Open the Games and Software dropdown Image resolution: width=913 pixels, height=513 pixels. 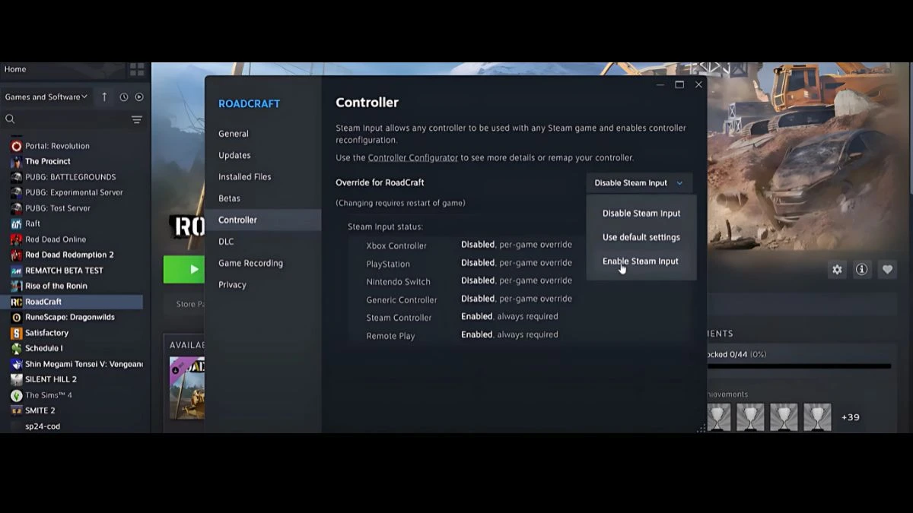46,97
